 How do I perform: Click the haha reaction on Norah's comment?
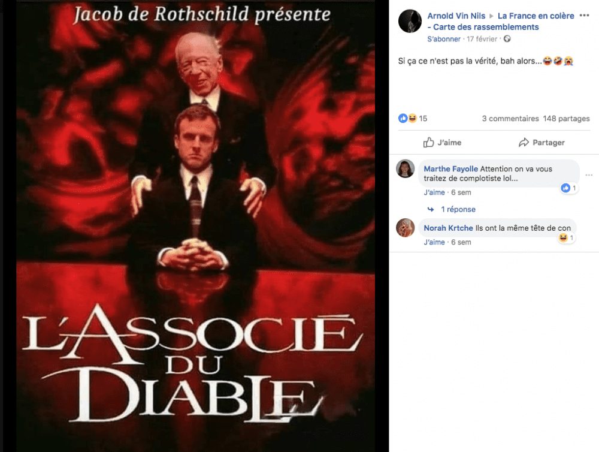pos(567,238)
